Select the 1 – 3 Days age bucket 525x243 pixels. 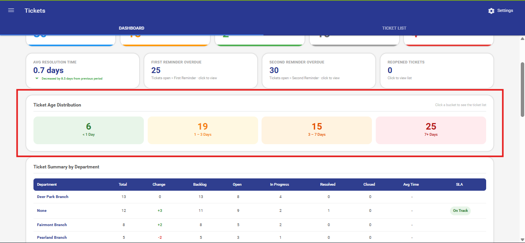click(203, 130)
